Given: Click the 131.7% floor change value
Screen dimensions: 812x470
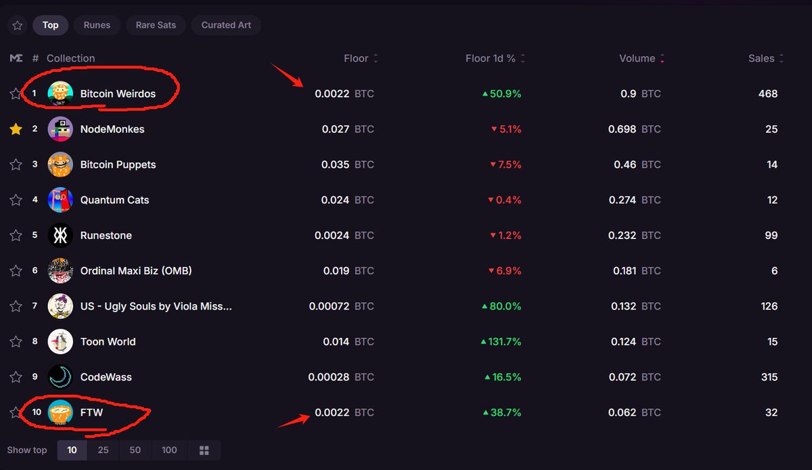Looking at the screenshot, I should [501, 341].
